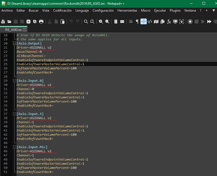Open the Macro menu

(x=146, y=10)
